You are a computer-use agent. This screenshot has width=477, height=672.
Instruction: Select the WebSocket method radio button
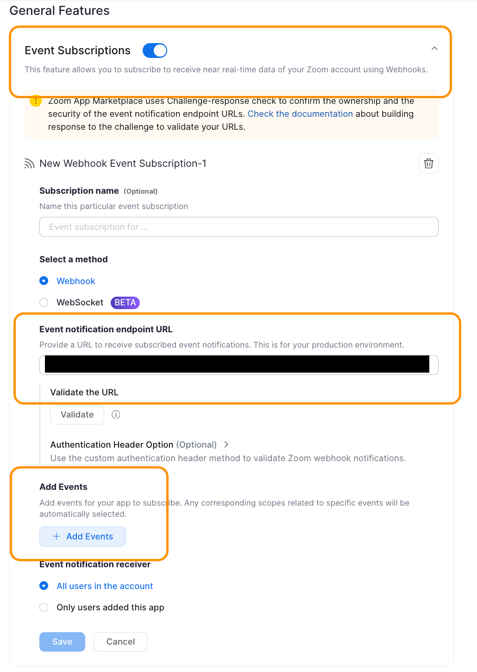(x=44, y=303)
